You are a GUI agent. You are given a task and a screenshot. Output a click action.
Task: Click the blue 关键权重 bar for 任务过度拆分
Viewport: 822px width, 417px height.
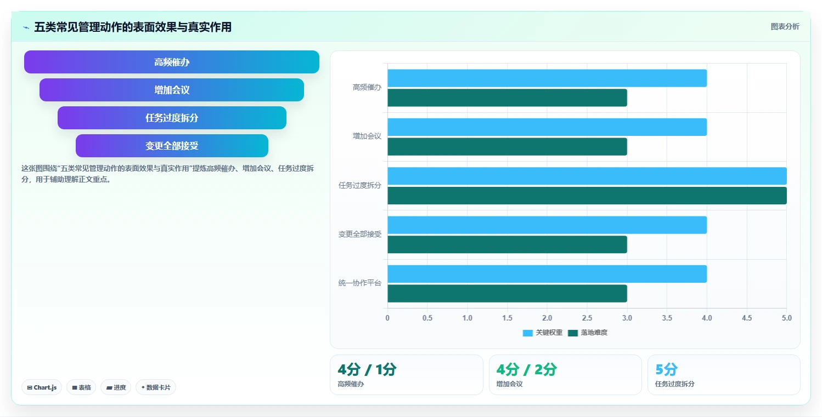pos(587,176)
